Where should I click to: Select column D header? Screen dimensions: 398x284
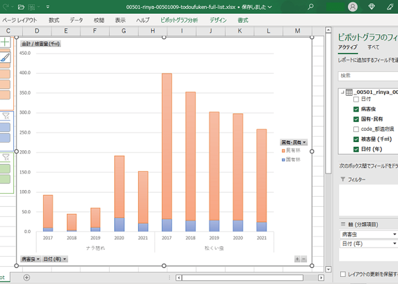[x=37, y=31]
